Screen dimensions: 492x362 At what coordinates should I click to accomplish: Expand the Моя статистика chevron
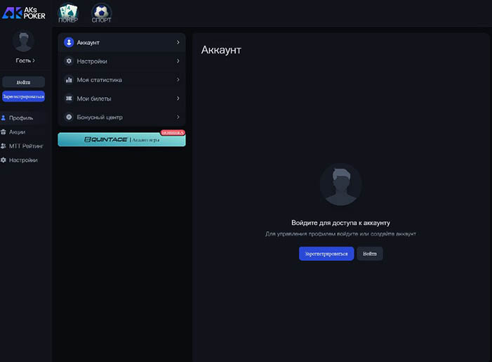[178, 79]
